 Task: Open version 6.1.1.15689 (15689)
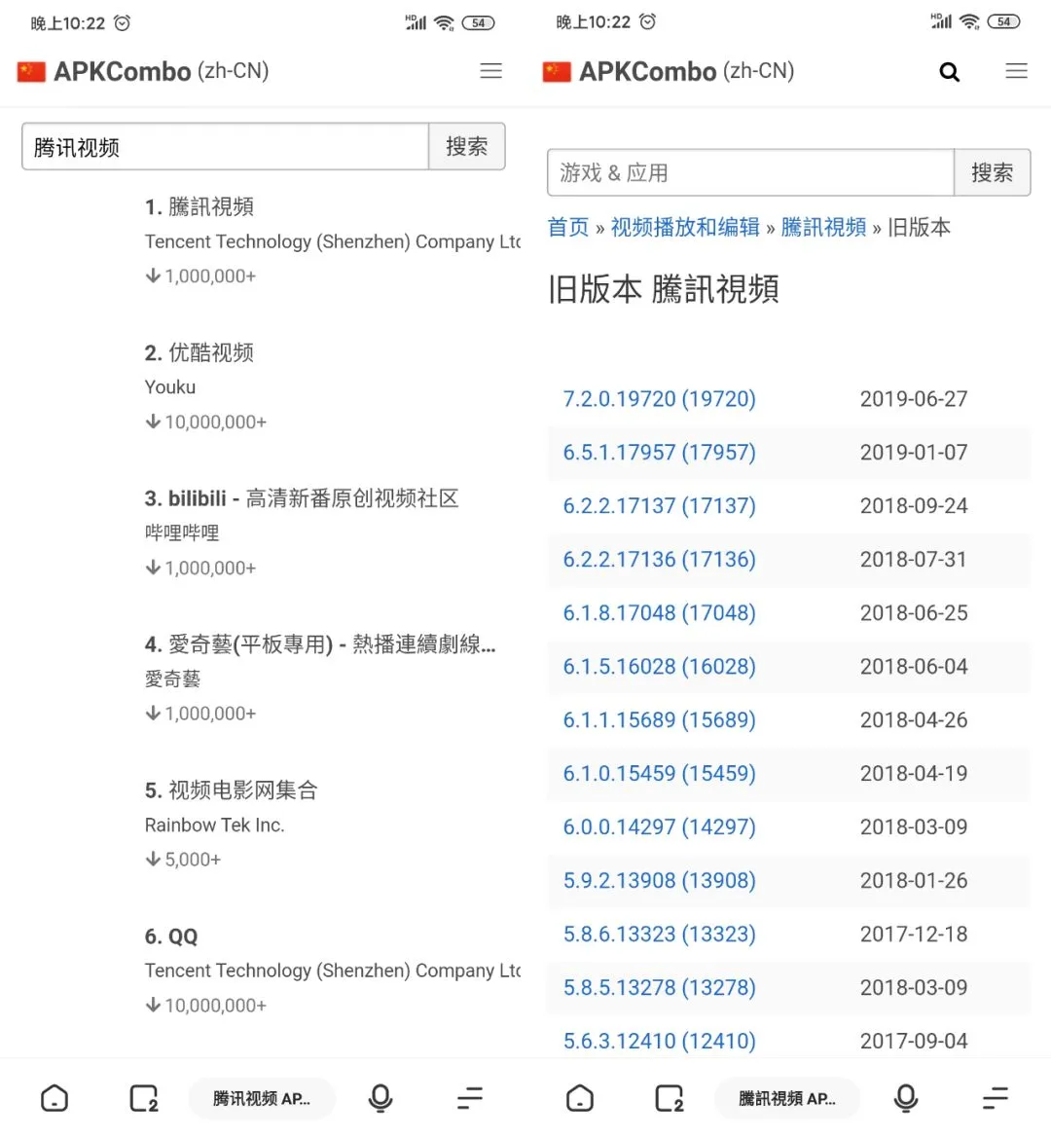click(660, 720)
